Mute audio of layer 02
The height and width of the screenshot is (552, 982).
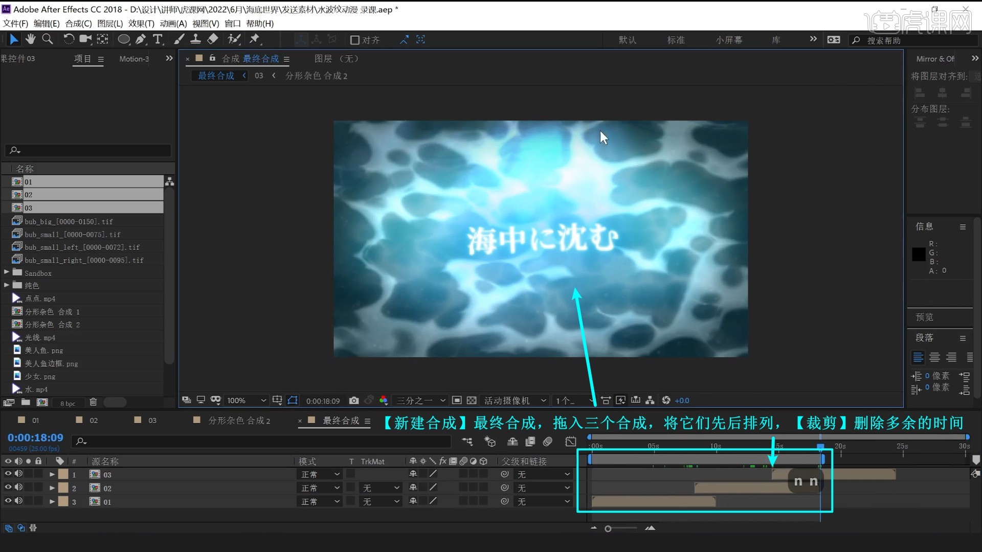click(18, 488)
